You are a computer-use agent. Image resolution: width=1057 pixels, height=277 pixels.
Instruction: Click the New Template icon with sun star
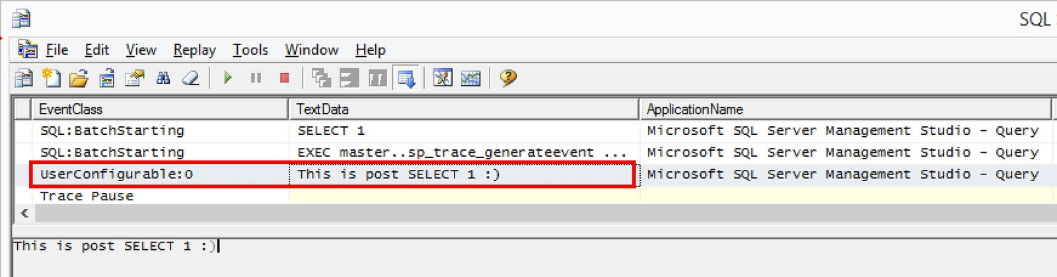pyautogui.click(x=51, y=78)
